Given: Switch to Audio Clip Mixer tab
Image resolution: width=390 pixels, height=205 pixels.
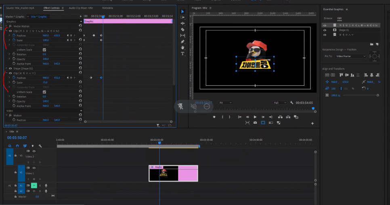Looking at the screenshot, I should click(x=81, y=8).
